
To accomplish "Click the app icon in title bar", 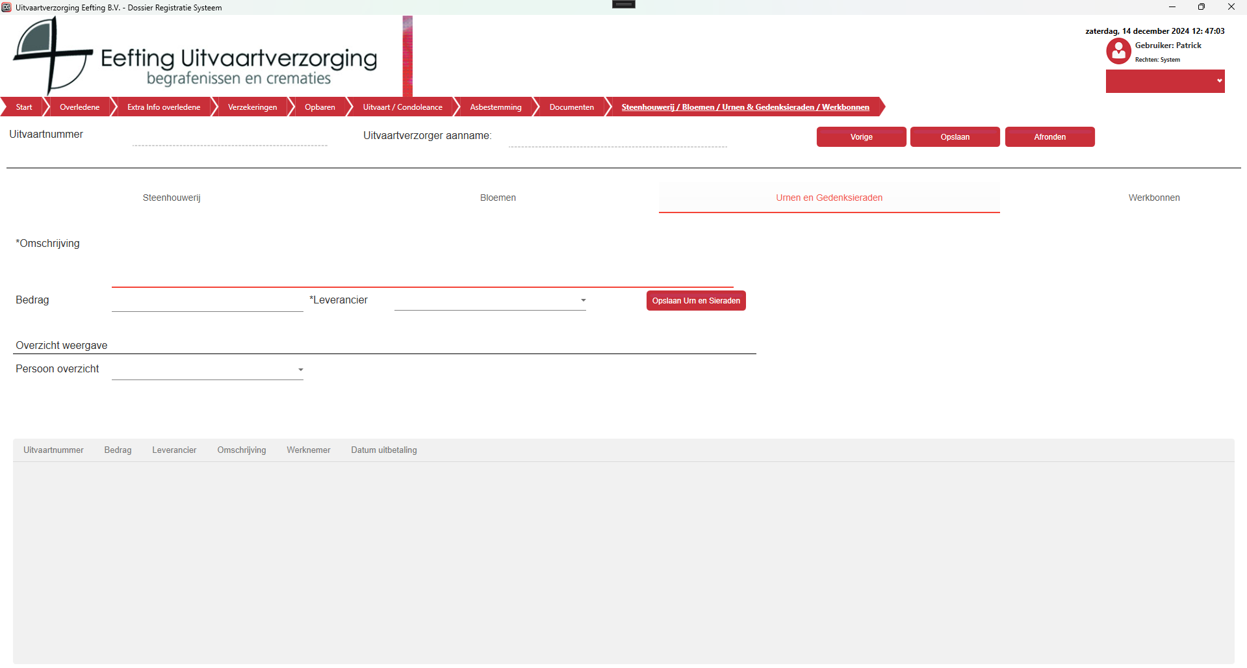I will click(x=6, y=7).
